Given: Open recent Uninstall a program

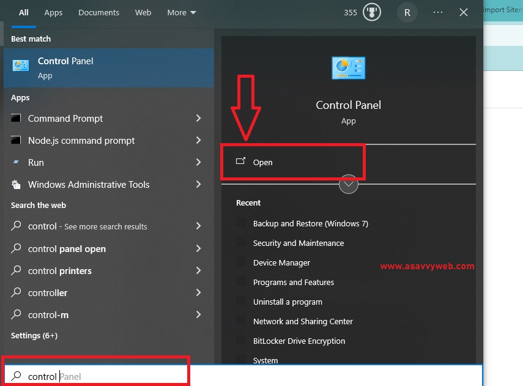Looking at the screenshot, I should coord(288,302).
